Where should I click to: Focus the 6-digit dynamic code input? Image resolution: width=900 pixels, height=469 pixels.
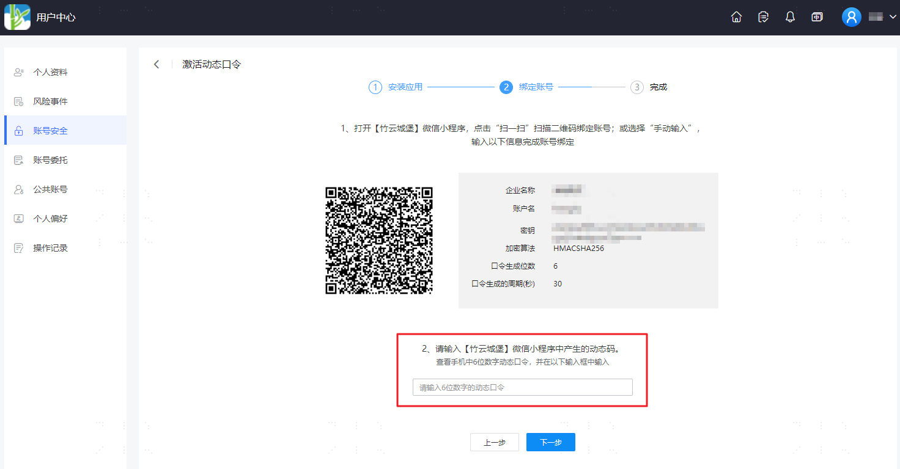click(522, 387)
